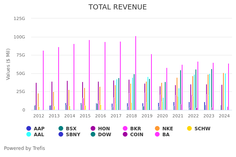Click the 2020 x-axis year label
The height and width of the screenshot is (157, 236).
[162, 116]
